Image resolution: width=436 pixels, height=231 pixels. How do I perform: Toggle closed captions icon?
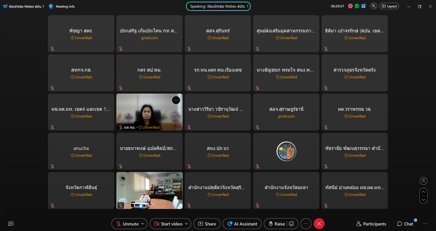[x=11, y=224]
